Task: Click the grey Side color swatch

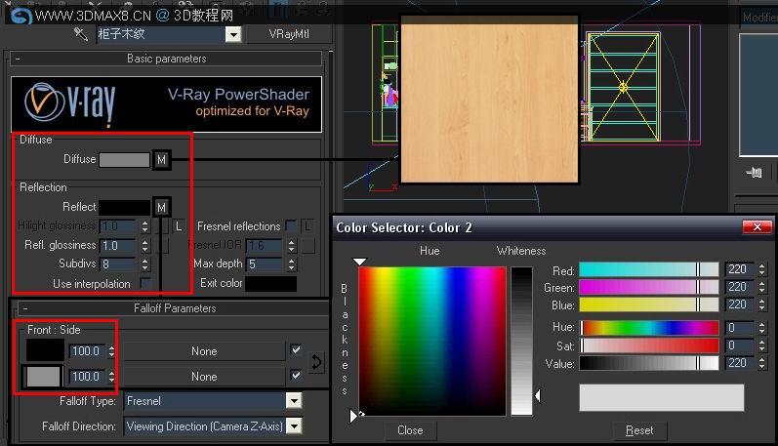Action: point(43,377)
